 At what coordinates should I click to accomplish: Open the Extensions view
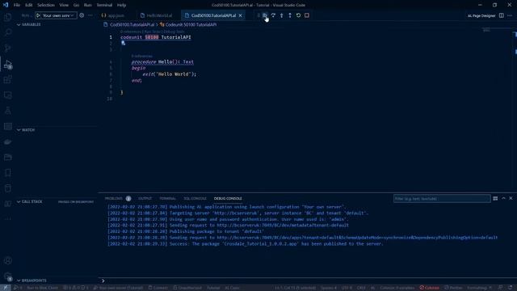(x=8, y=79)
